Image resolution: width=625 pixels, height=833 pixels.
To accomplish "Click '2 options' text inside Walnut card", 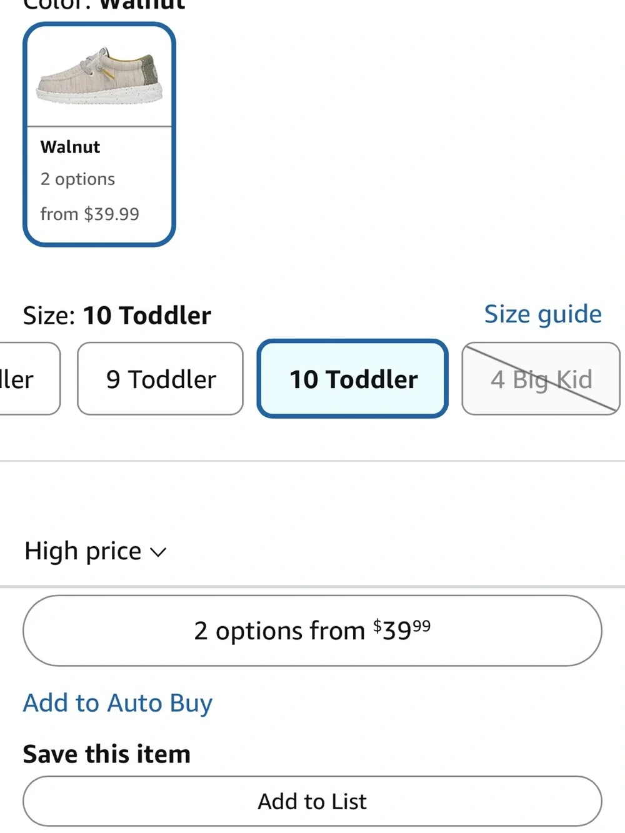I will pyautogui.click(x=77, y=179).
